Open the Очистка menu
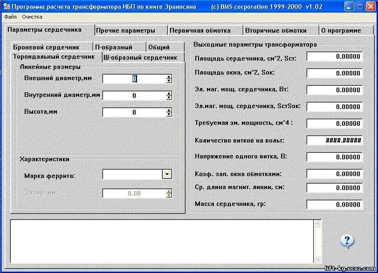 tap(32, 17)
